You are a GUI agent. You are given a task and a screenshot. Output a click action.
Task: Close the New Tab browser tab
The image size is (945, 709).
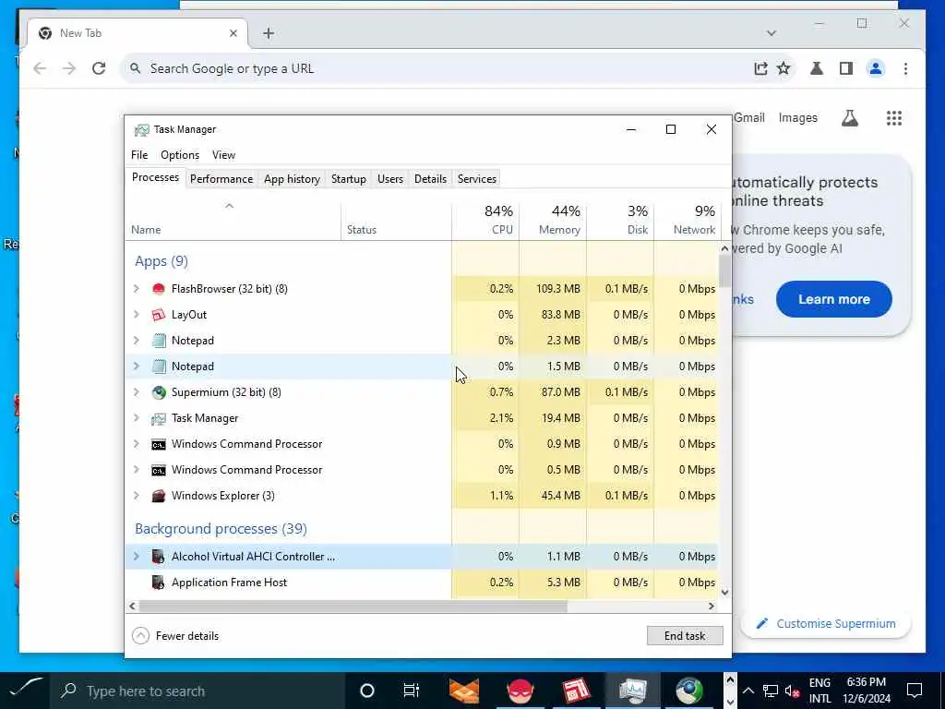[x=233, y=33]
